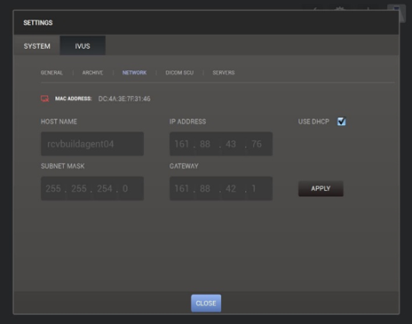The image size is (412, 324).
Task: Open the ARCHIVE settings section
Action: pos(92,73)
